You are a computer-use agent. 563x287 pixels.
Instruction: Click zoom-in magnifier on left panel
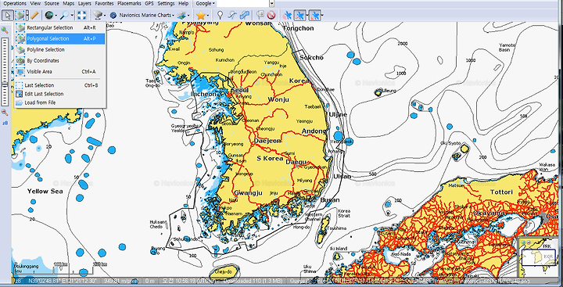pos(5,30)
